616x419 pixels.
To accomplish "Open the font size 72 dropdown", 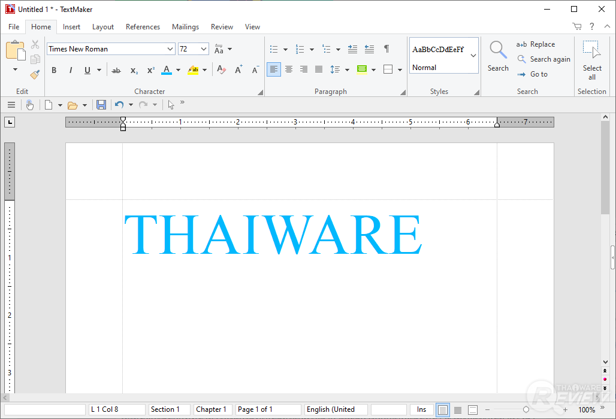I will (x=204, y=49).
